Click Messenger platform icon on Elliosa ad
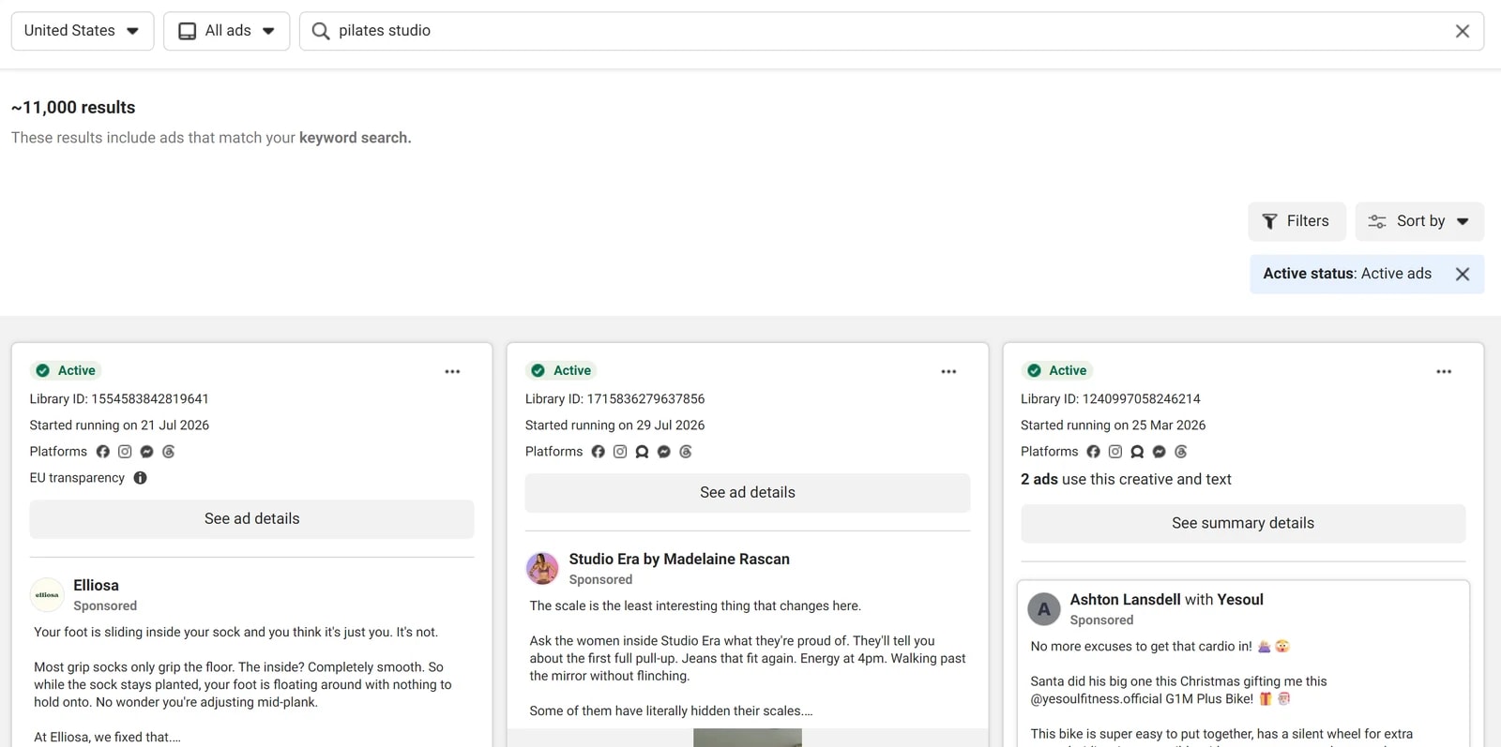This screenshot has width=1501, height=747. pos(146,452)
